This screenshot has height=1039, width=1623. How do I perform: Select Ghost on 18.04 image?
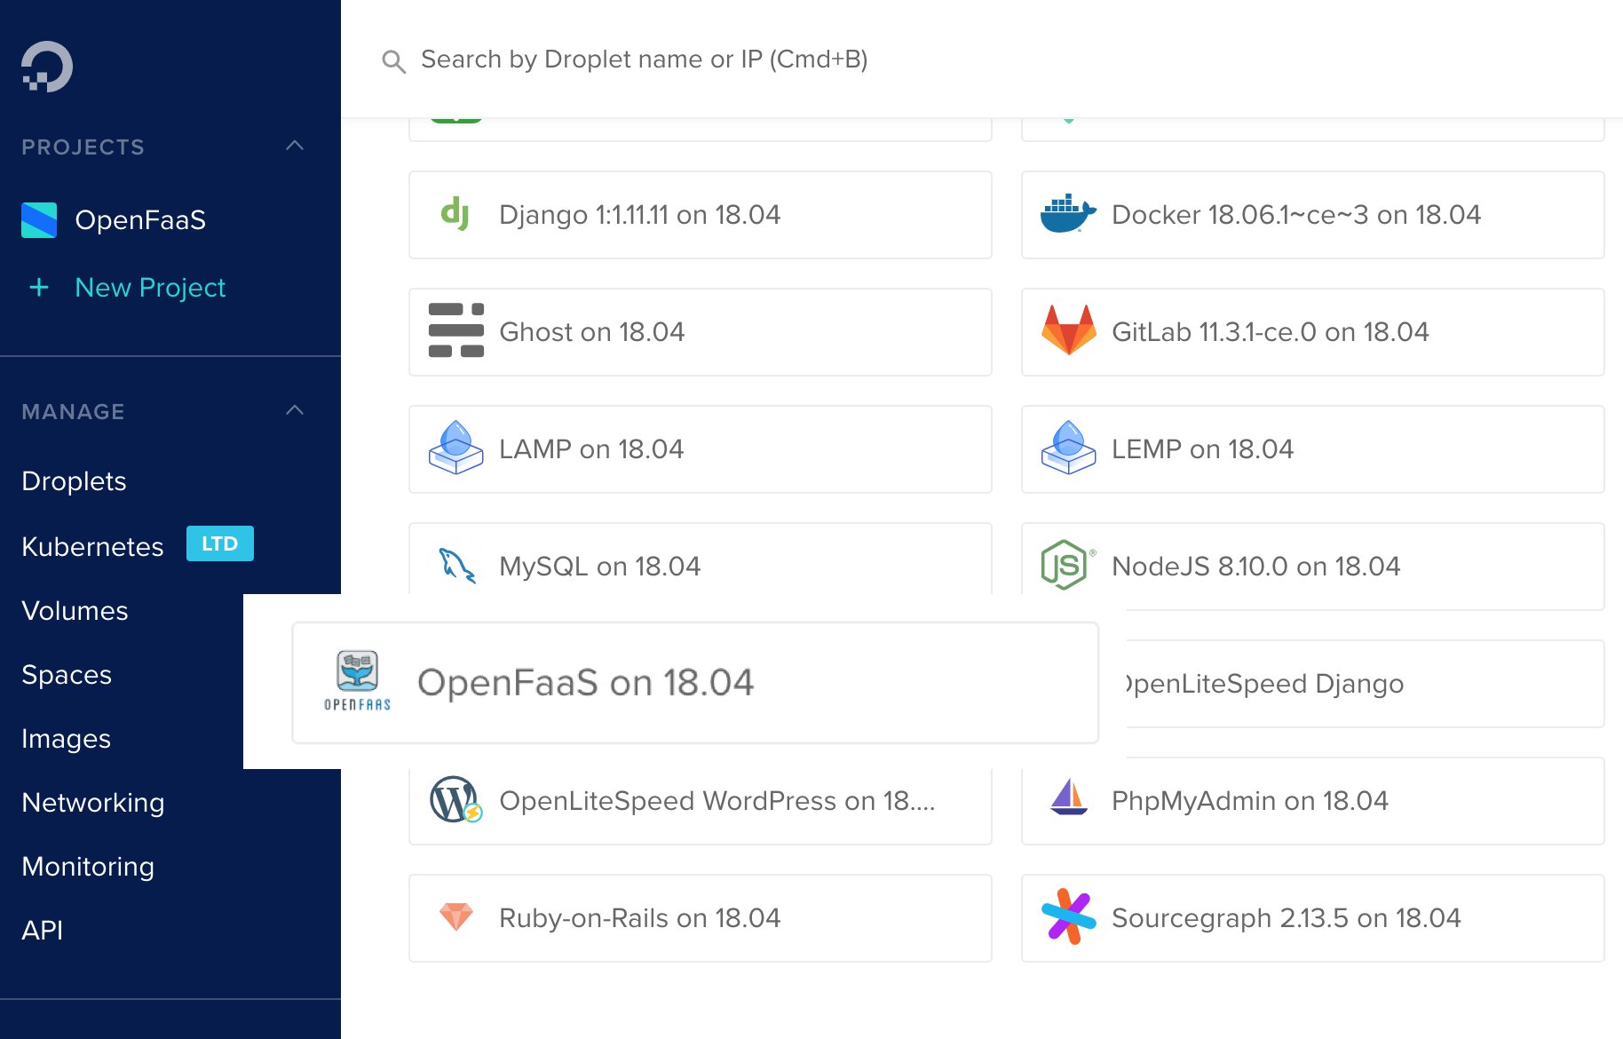coord(701,332)
